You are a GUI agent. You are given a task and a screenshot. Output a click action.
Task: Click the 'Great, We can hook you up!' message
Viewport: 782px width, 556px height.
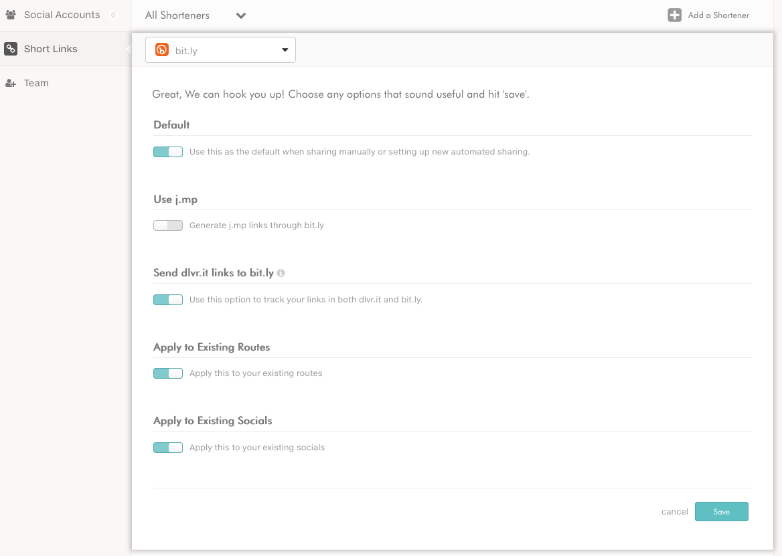coord(341,94)
